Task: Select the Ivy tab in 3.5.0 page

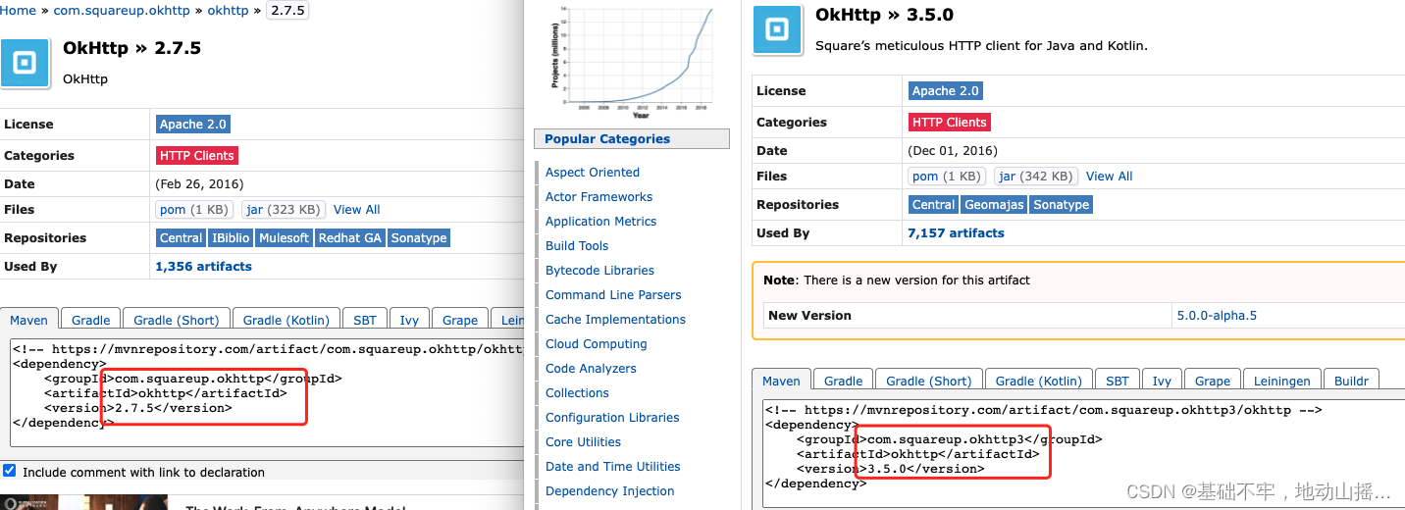Action: 1162,381
